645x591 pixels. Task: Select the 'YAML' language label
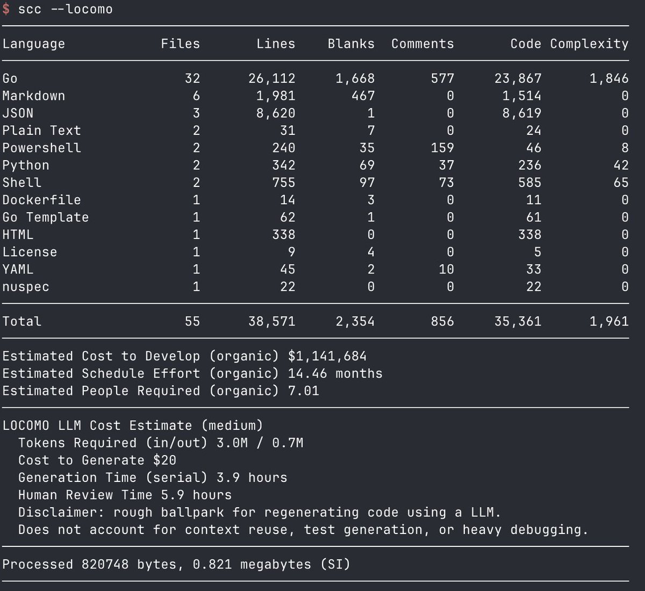coord(18,269)
